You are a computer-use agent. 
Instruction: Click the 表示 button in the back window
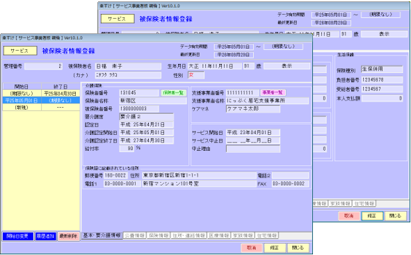[384, 34]
